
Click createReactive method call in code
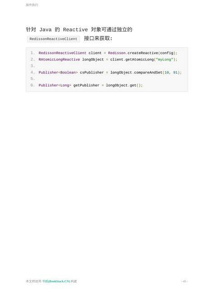tap(143, 53)
